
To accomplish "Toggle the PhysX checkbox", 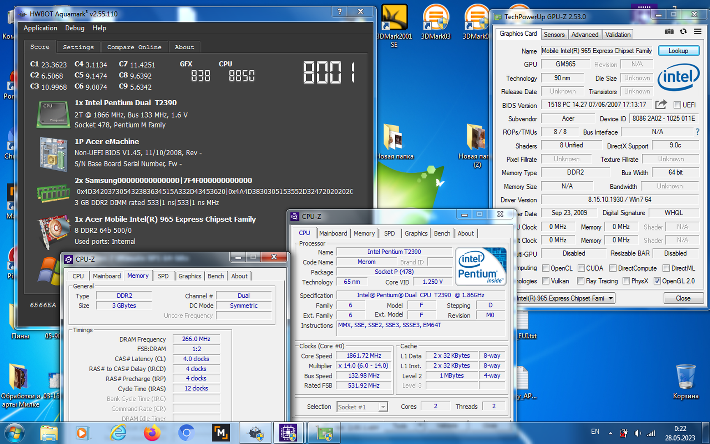I will pyautogui.click(x=626, y=281).
